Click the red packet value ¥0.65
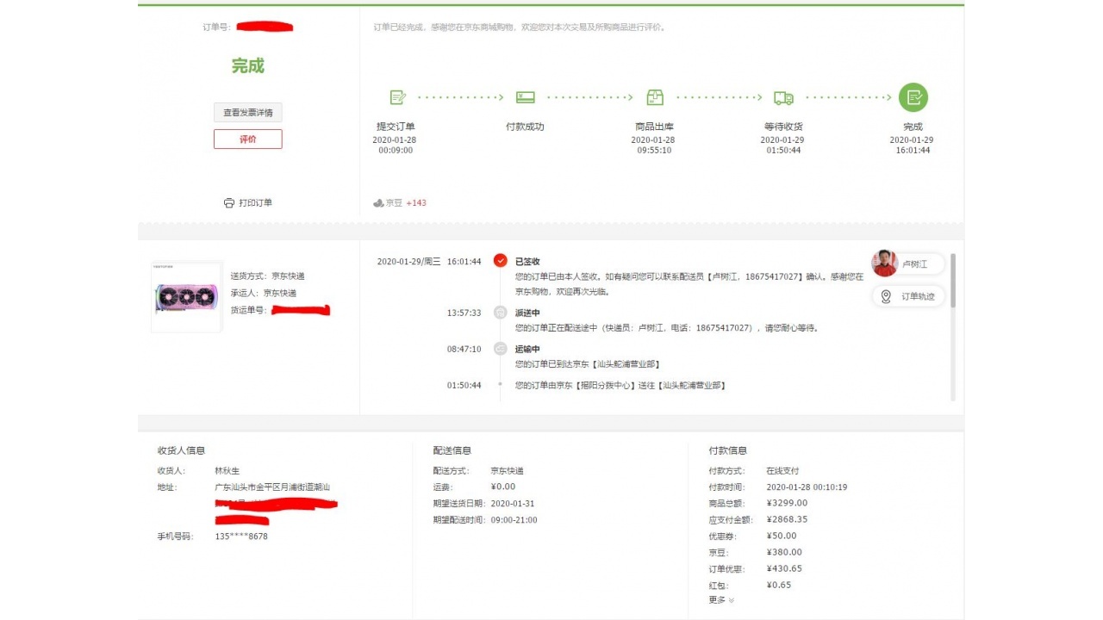 tap(779, 585)
